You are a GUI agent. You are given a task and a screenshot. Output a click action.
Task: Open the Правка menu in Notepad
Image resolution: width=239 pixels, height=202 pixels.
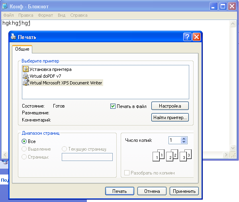point(26,15)
